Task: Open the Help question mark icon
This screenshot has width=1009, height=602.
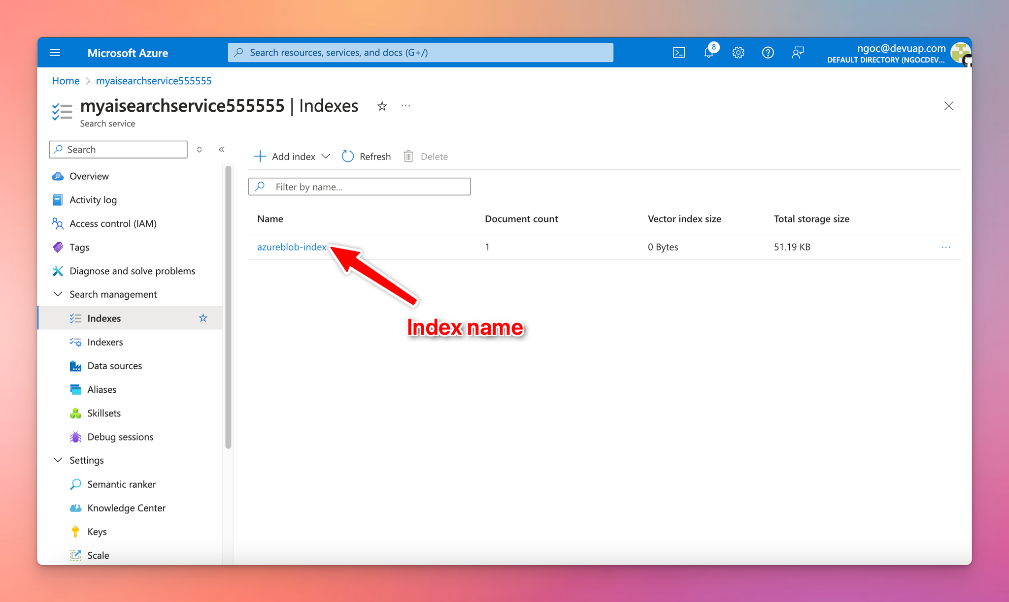Action: point(768,53)
